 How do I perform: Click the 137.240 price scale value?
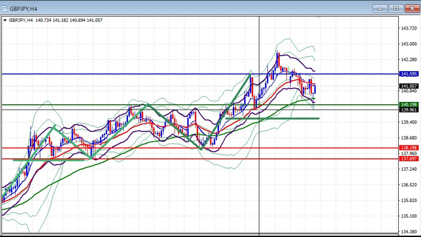pos(409,169)
